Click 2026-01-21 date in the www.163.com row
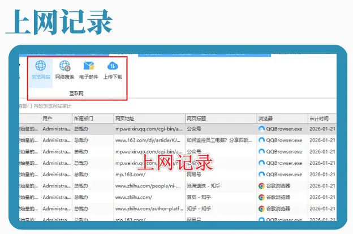 [x=322, y=140]
